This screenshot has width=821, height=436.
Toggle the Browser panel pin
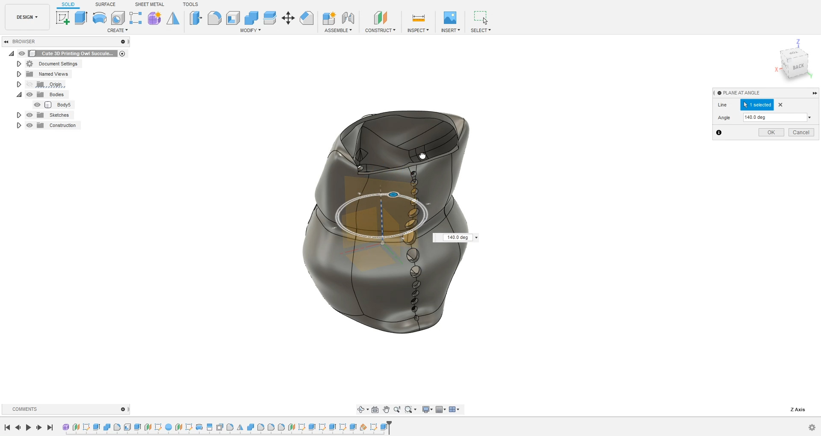click(123, 41)
